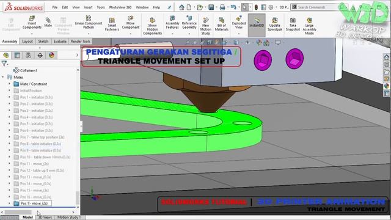This screenshot has height=220, width=391.
Task: Expand the manager pane tabs chevron
Action: pyautogui.click(x=77, y=55)
